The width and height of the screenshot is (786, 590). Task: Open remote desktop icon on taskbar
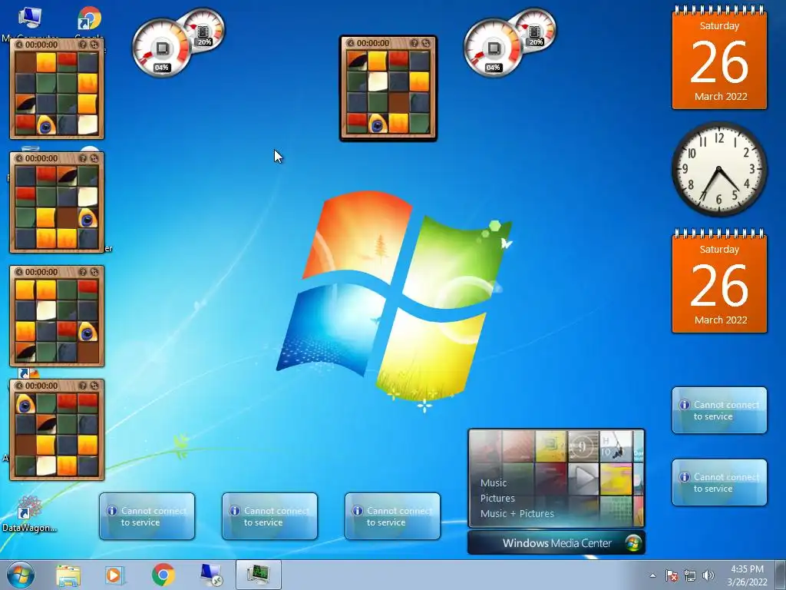click(x=211, y=575)
